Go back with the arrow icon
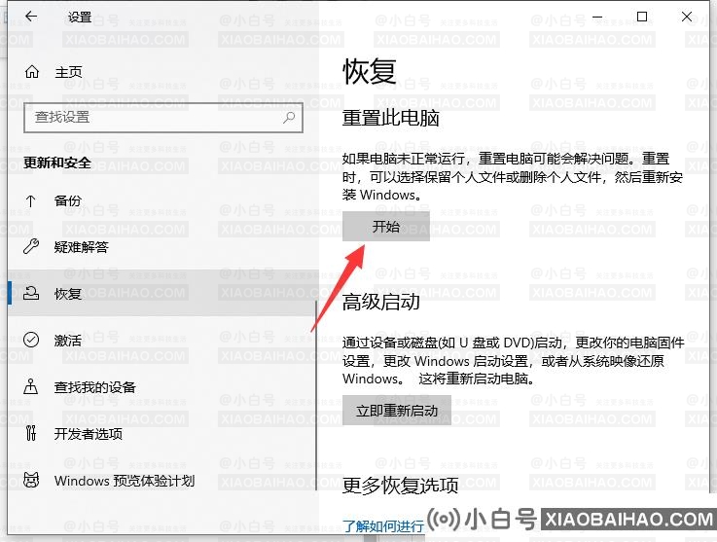The width and height of the screenshot is (717, 542). [x=31, y=17]
